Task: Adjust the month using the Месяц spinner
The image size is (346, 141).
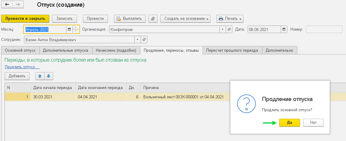Action: click(x=76, y=29)
